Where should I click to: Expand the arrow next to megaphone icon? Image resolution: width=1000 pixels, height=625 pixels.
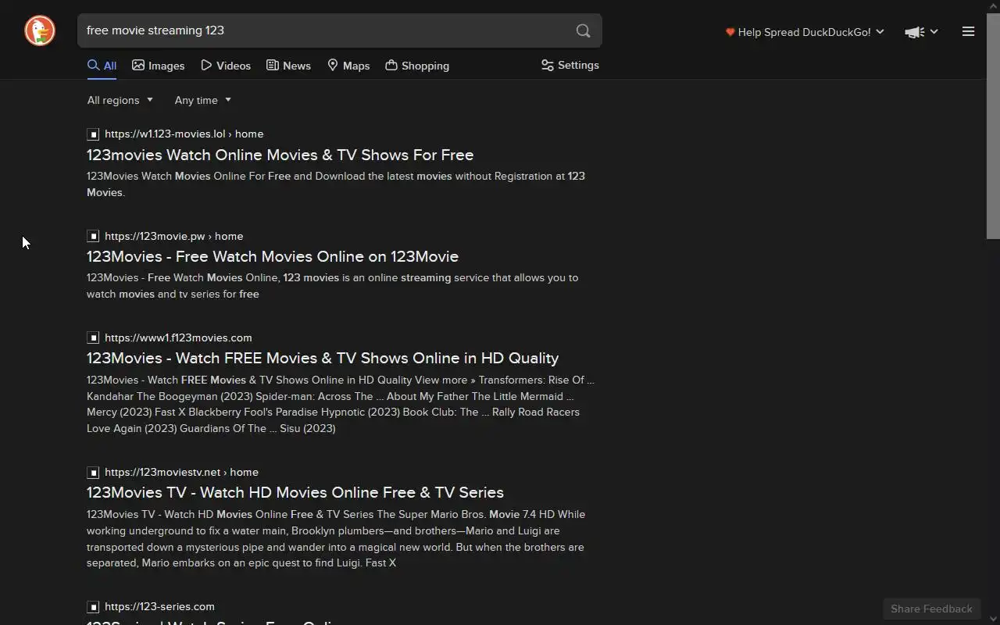pos(934,32)
